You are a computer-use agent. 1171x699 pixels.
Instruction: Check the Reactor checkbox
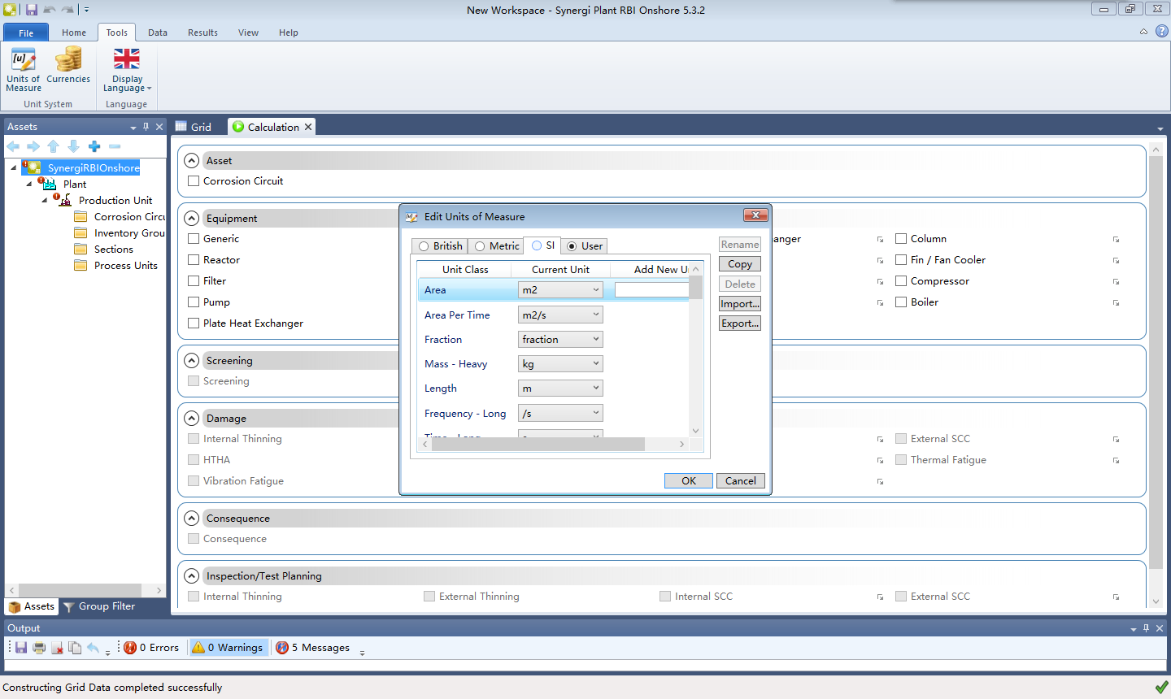194,260
